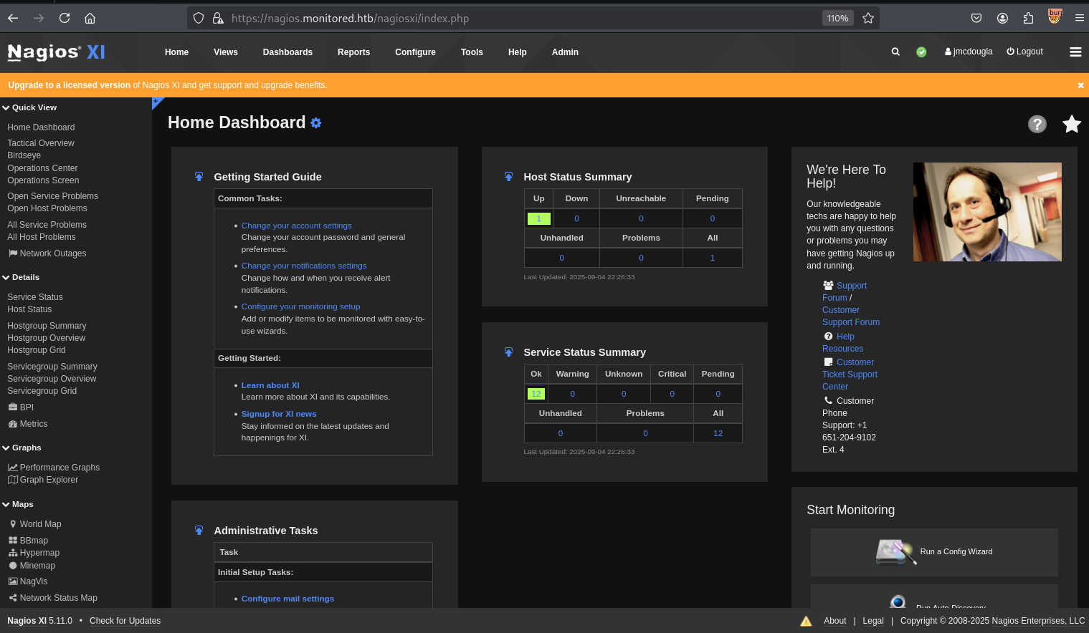Open the Views menu
1089x633 pixels.
tap(226, 52)
